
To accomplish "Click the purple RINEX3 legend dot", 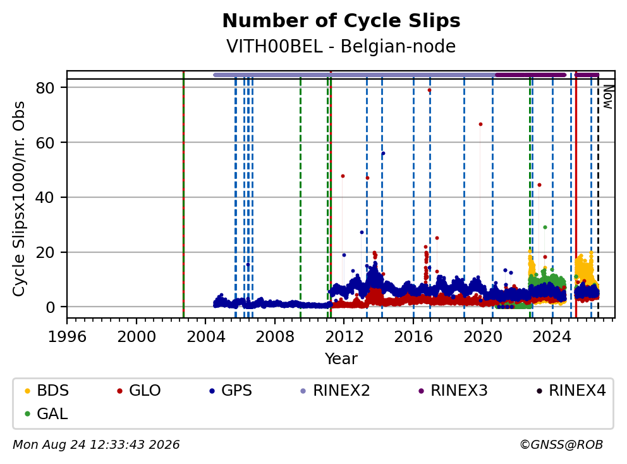I will tap(421, 391).
